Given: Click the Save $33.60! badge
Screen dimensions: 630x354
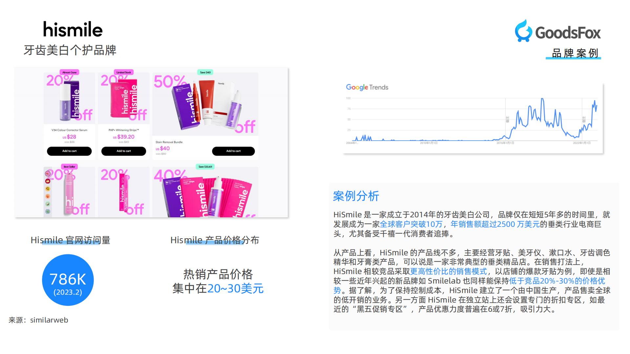Looking at the screenshot, I should [x=205, y=167].
